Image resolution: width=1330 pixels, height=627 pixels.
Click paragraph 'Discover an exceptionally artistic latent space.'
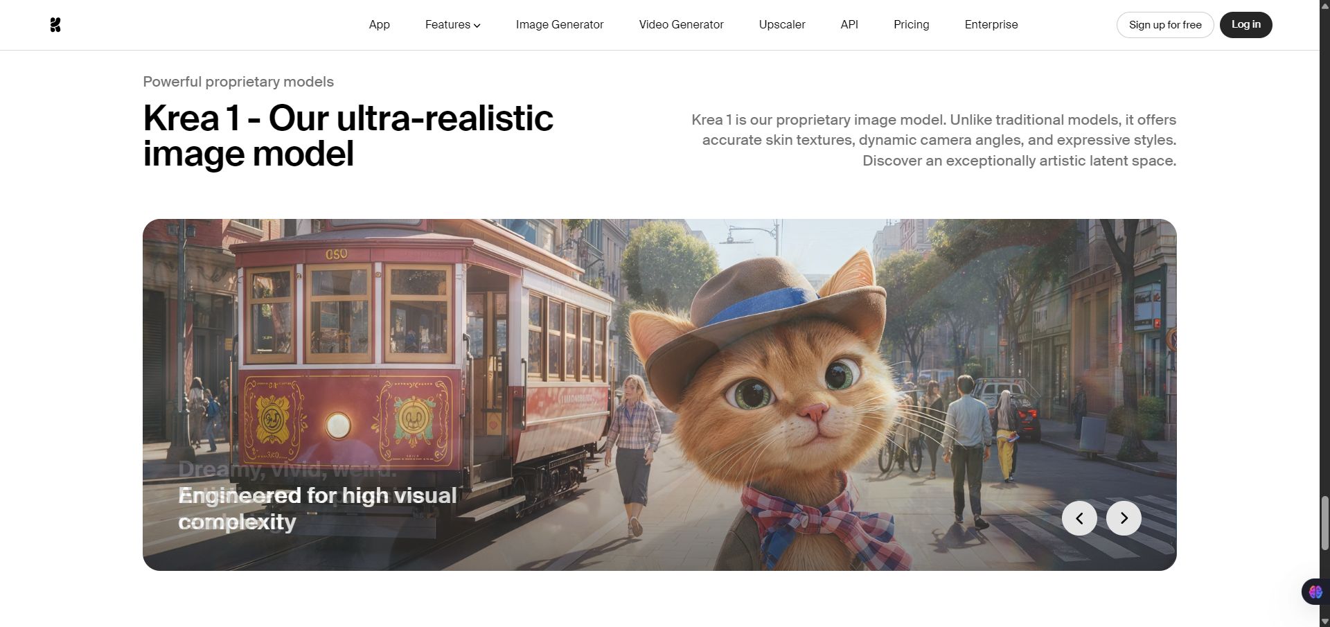1019,161
